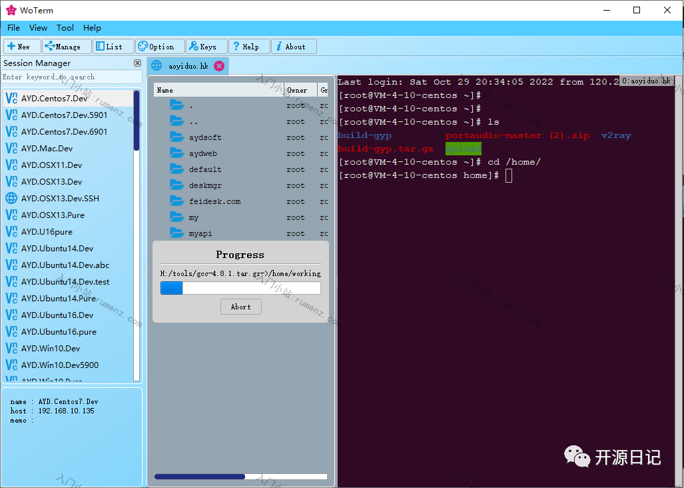Select AYD.Centos7.Dev session
The width and height of the screenshot is (684, 488).
68,98
